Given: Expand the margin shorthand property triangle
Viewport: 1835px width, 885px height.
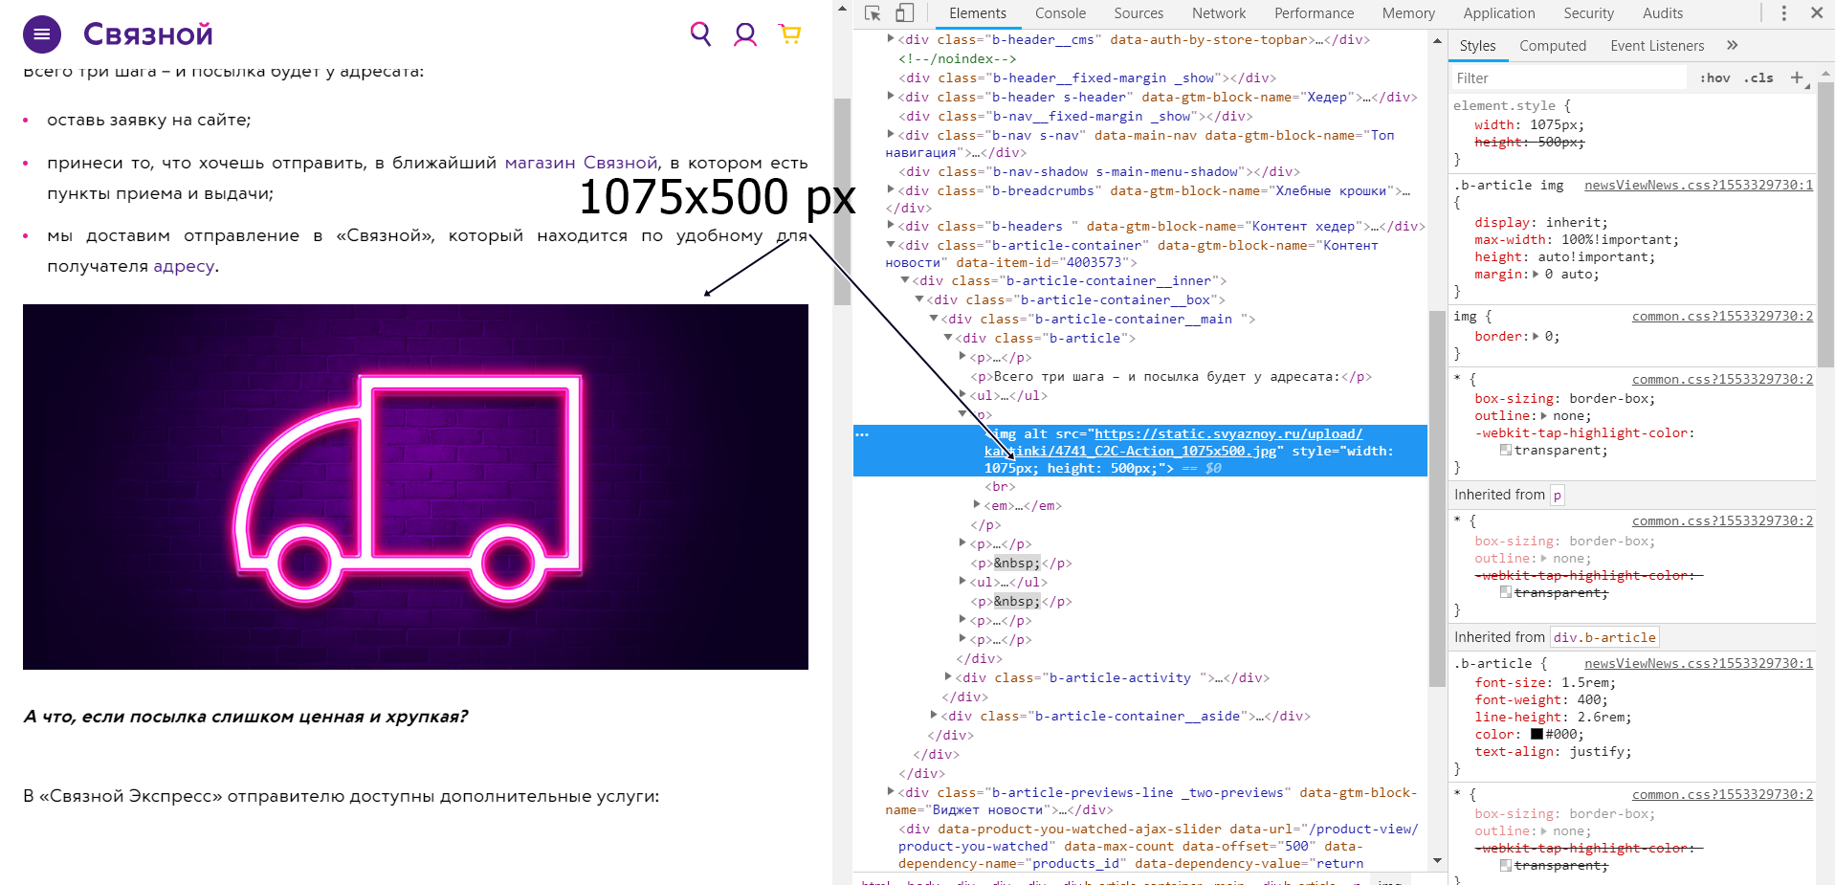Looking at the screenshot, I should point(1537,274).
